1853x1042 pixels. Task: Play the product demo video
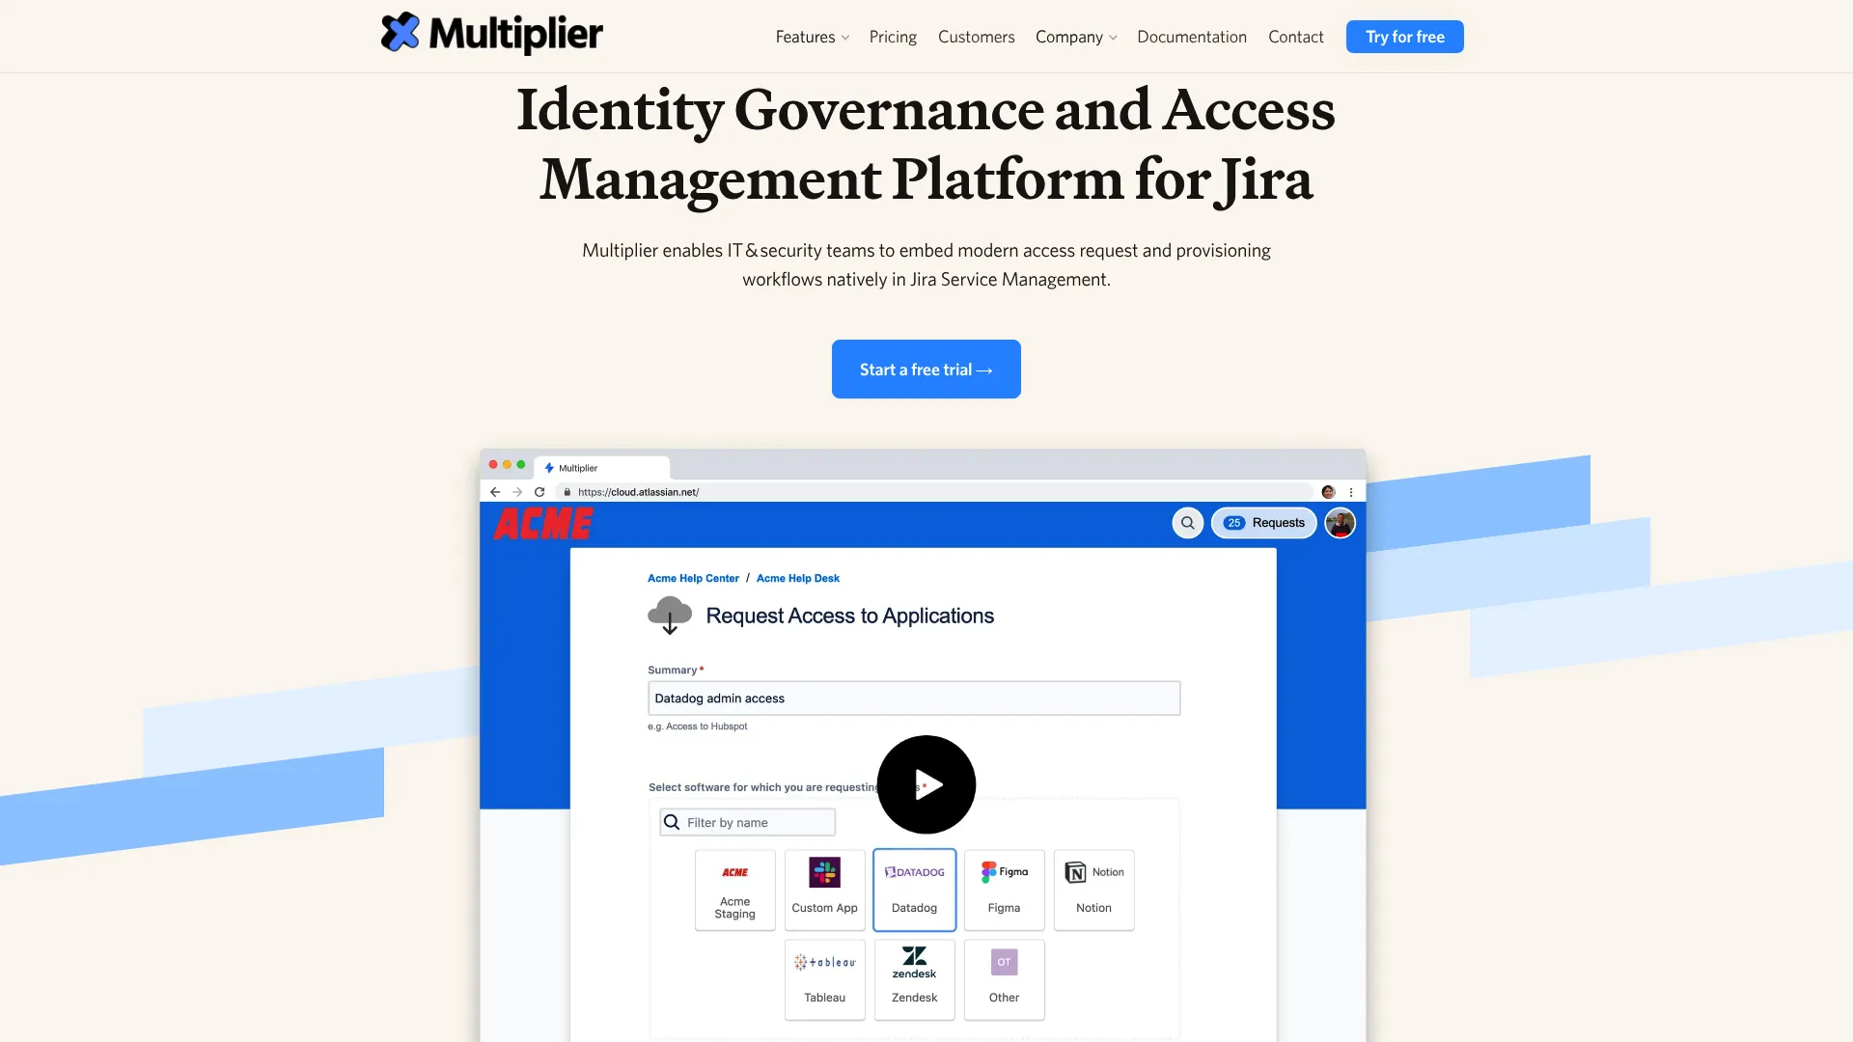click(x=926, y=784)
